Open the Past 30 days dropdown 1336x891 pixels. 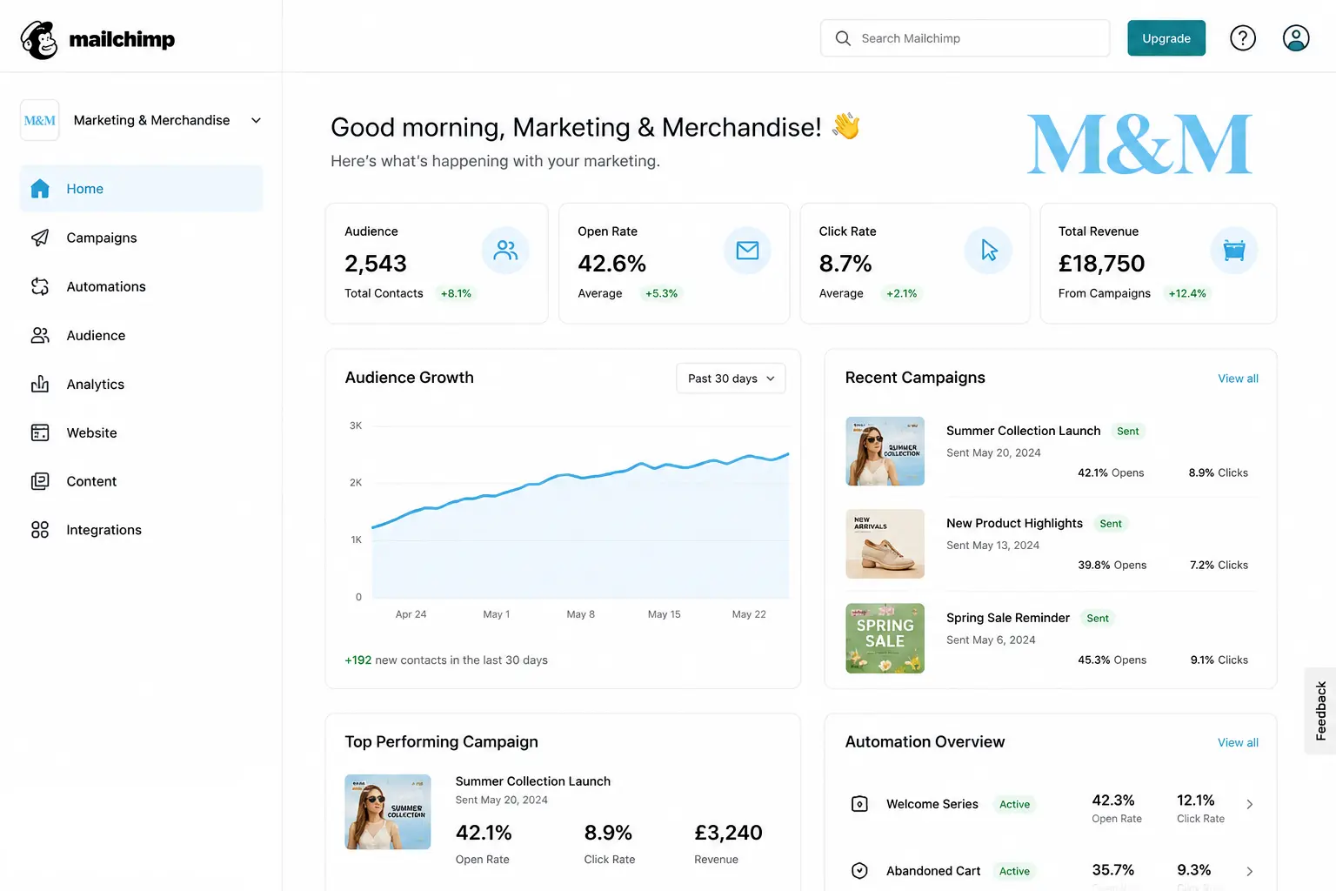[731, 379]
